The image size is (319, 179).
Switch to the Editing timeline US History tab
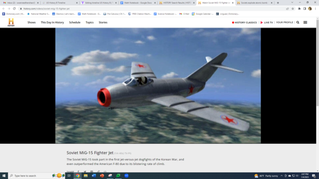[99, 3]
